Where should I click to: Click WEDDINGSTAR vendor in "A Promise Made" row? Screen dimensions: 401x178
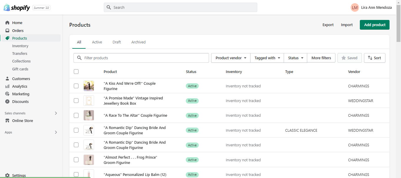361,101
